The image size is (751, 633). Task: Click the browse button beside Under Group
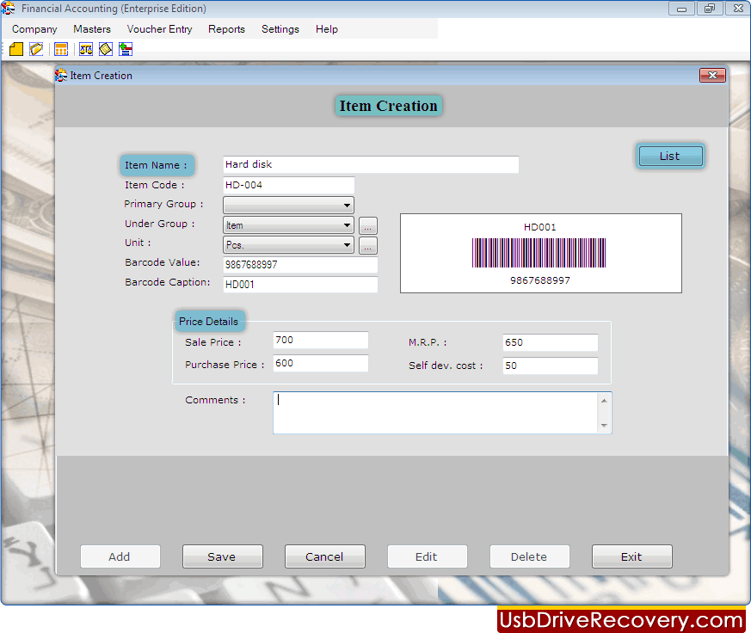[368, 225]
